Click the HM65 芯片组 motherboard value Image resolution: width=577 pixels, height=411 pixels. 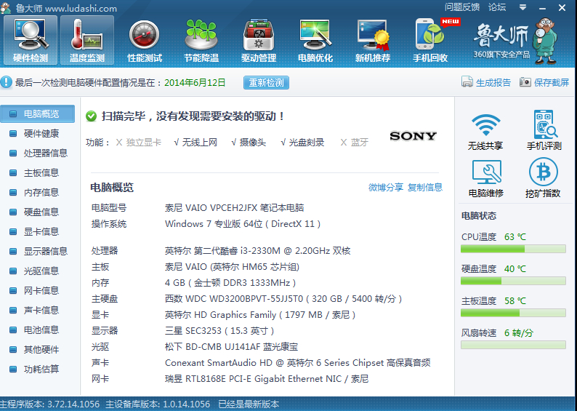[233, 267]
